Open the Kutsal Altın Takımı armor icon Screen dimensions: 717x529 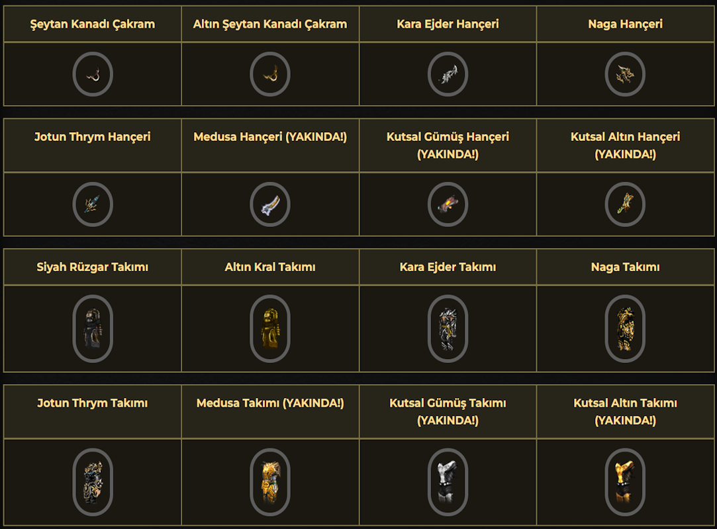point(625,482)
